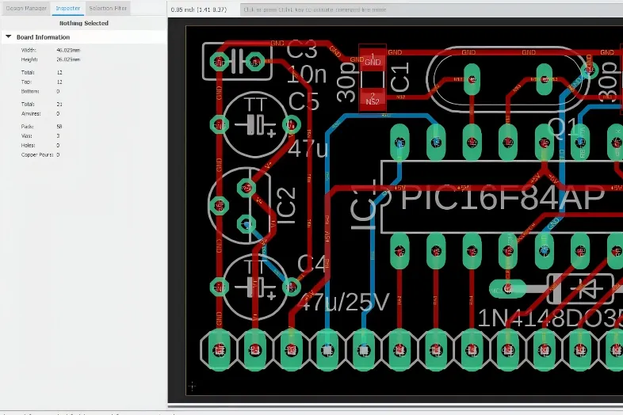
Task: Click the red SMD pad 1 GND of C1
Action: tap(373, 59)
